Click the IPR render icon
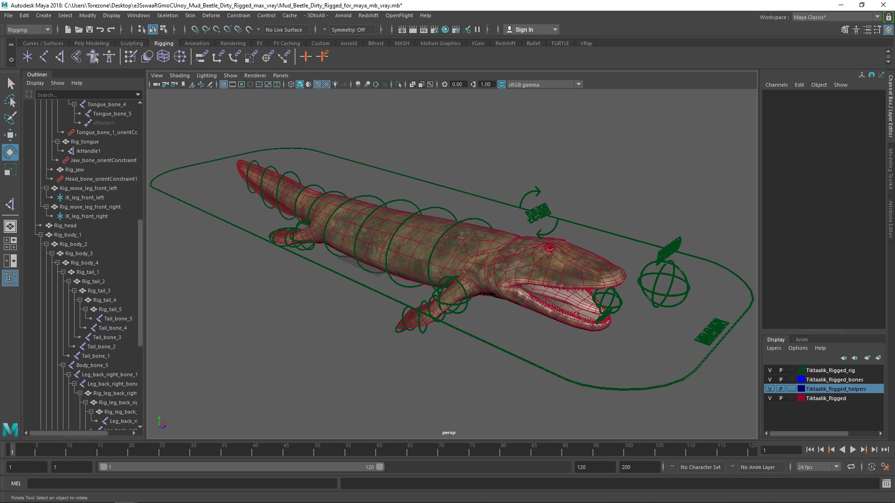Image resolution: width=895 pixels, height=503 pixels. coord(424,29)
